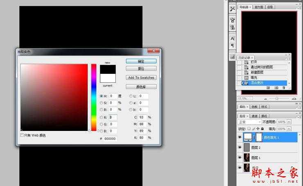Toggle lock image pixels brush icon
The image size is (303, 186).
click(x=253, y=128)
